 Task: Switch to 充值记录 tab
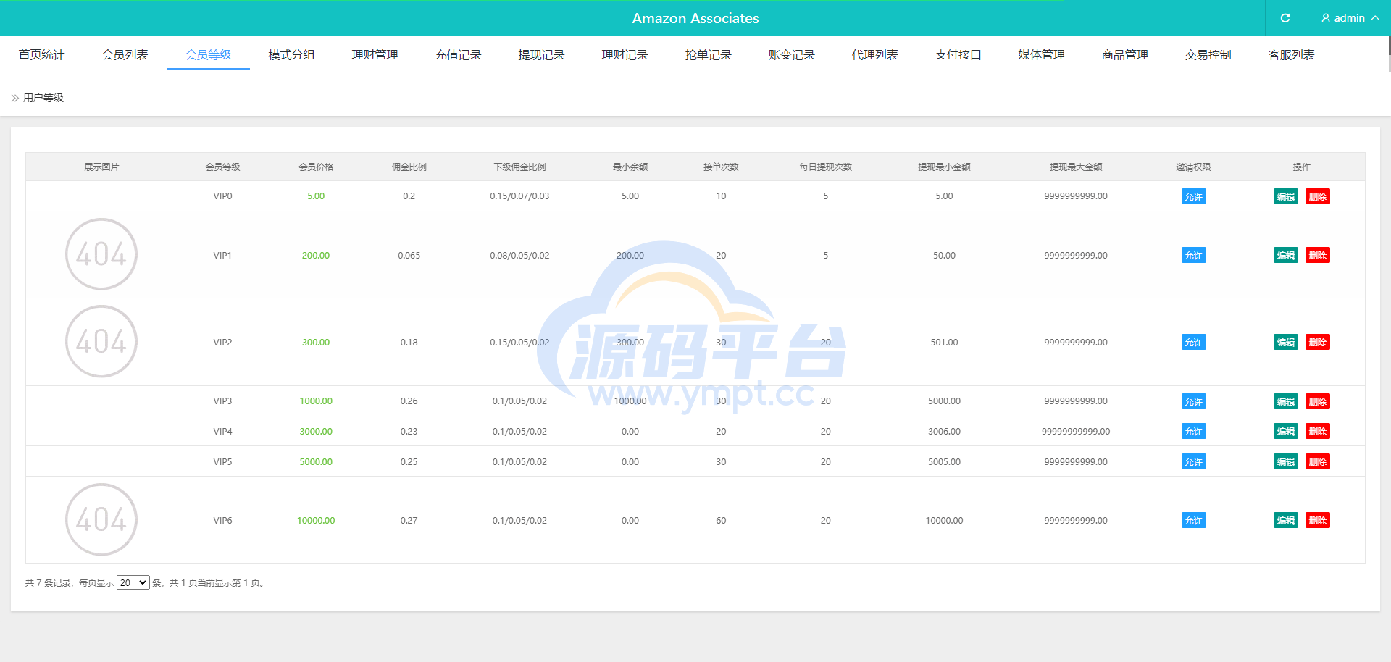point(458,55)
